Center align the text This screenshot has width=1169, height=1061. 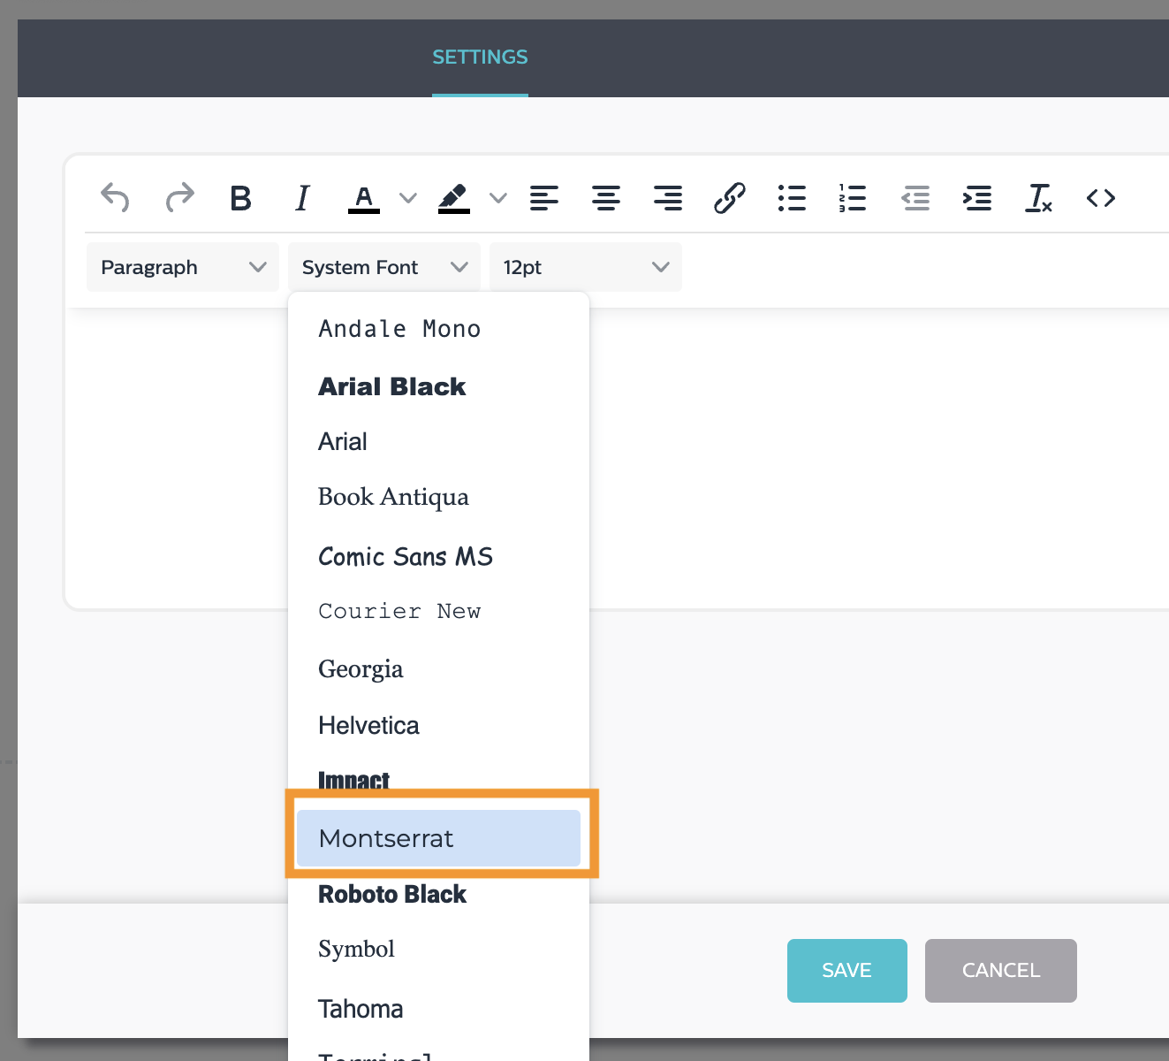(x=606, y=198)
